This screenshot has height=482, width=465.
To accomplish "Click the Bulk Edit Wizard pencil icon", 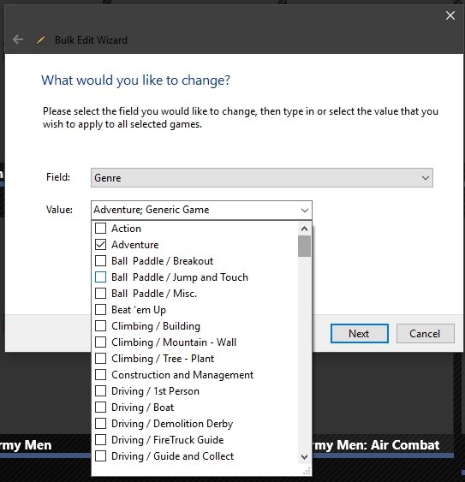I will tap(40, 40).
